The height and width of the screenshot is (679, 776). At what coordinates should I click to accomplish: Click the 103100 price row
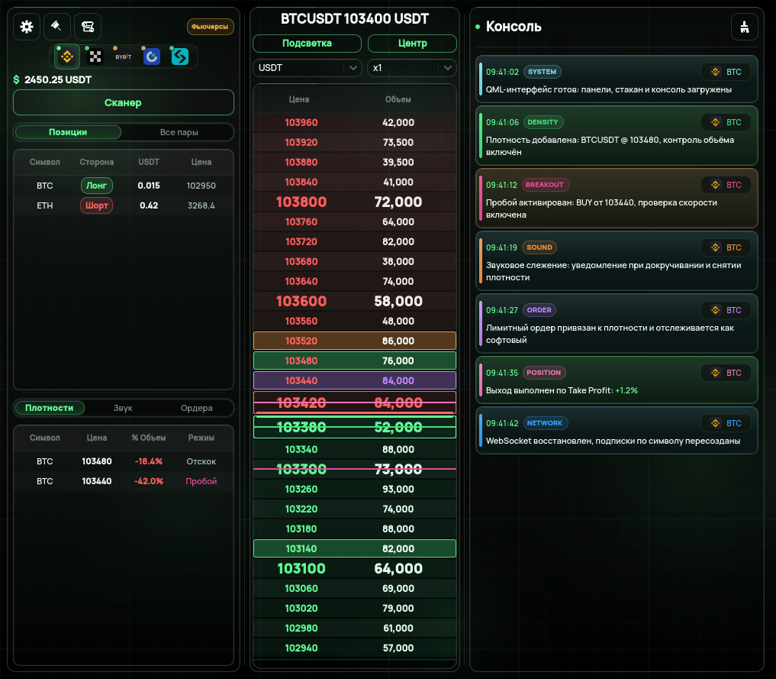click(x=354, y=568)
